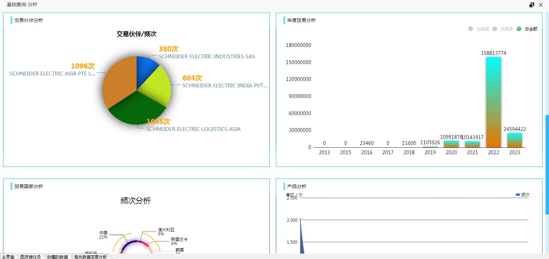Click the 贸易国家分析 panel heading

pos(29,186)
